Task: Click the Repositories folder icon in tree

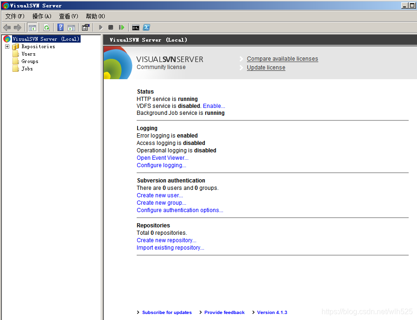Action: 16,46
